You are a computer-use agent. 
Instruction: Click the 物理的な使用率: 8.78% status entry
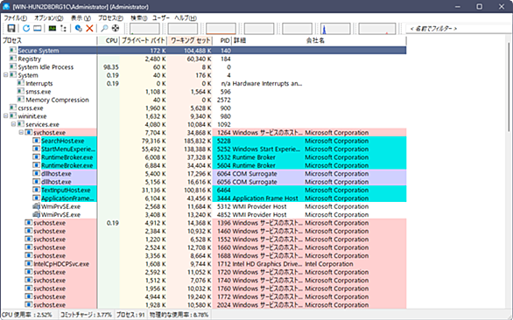pyautogui.click(x=179, y=315)
